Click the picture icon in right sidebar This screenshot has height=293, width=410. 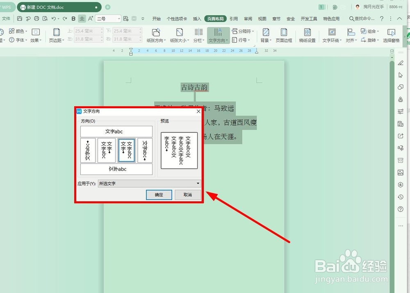click(400, 173)
